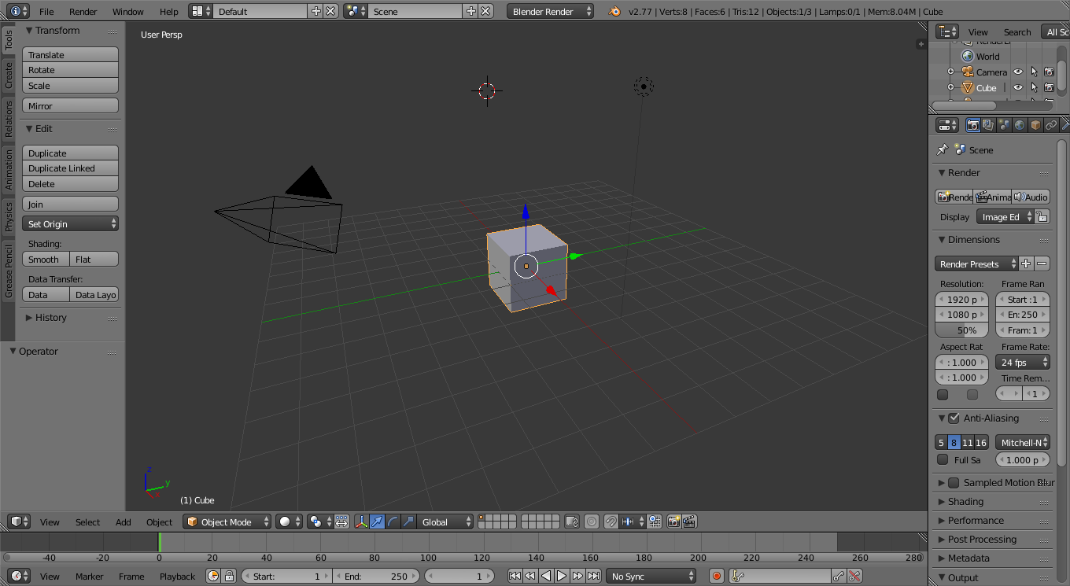Select the rotate manipulator arc icon
1070x586 pixels.
point(393,522)
